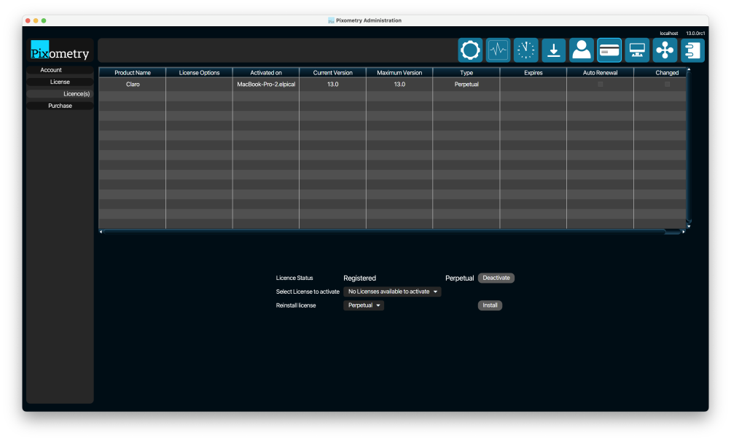Screen dimensions: 731x441
Task: Click the table's vertical scrollbar track
Action: 689,147
